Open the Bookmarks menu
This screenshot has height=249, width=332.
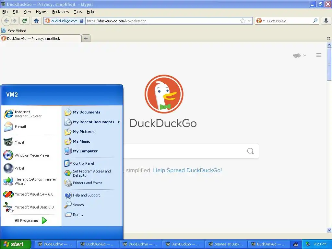(61, 12)
